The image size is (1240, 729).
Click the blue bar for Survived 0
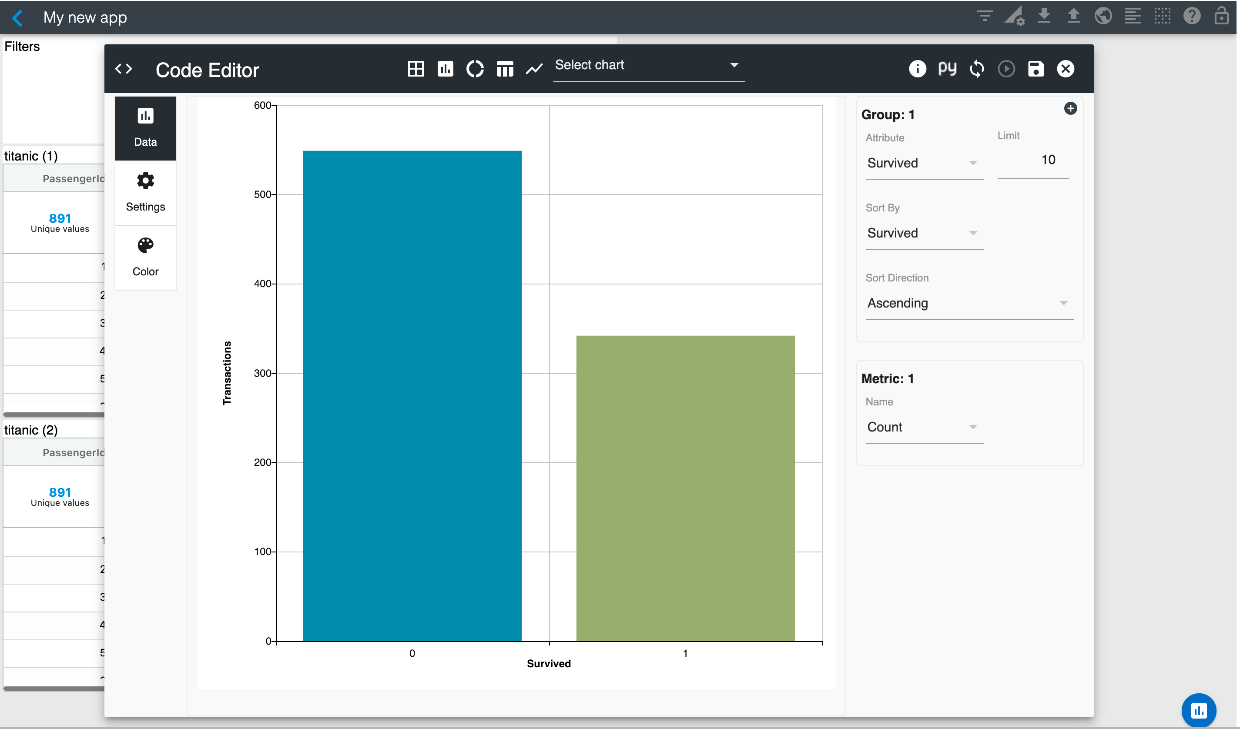pyautogui.click(x=413, y=397)
